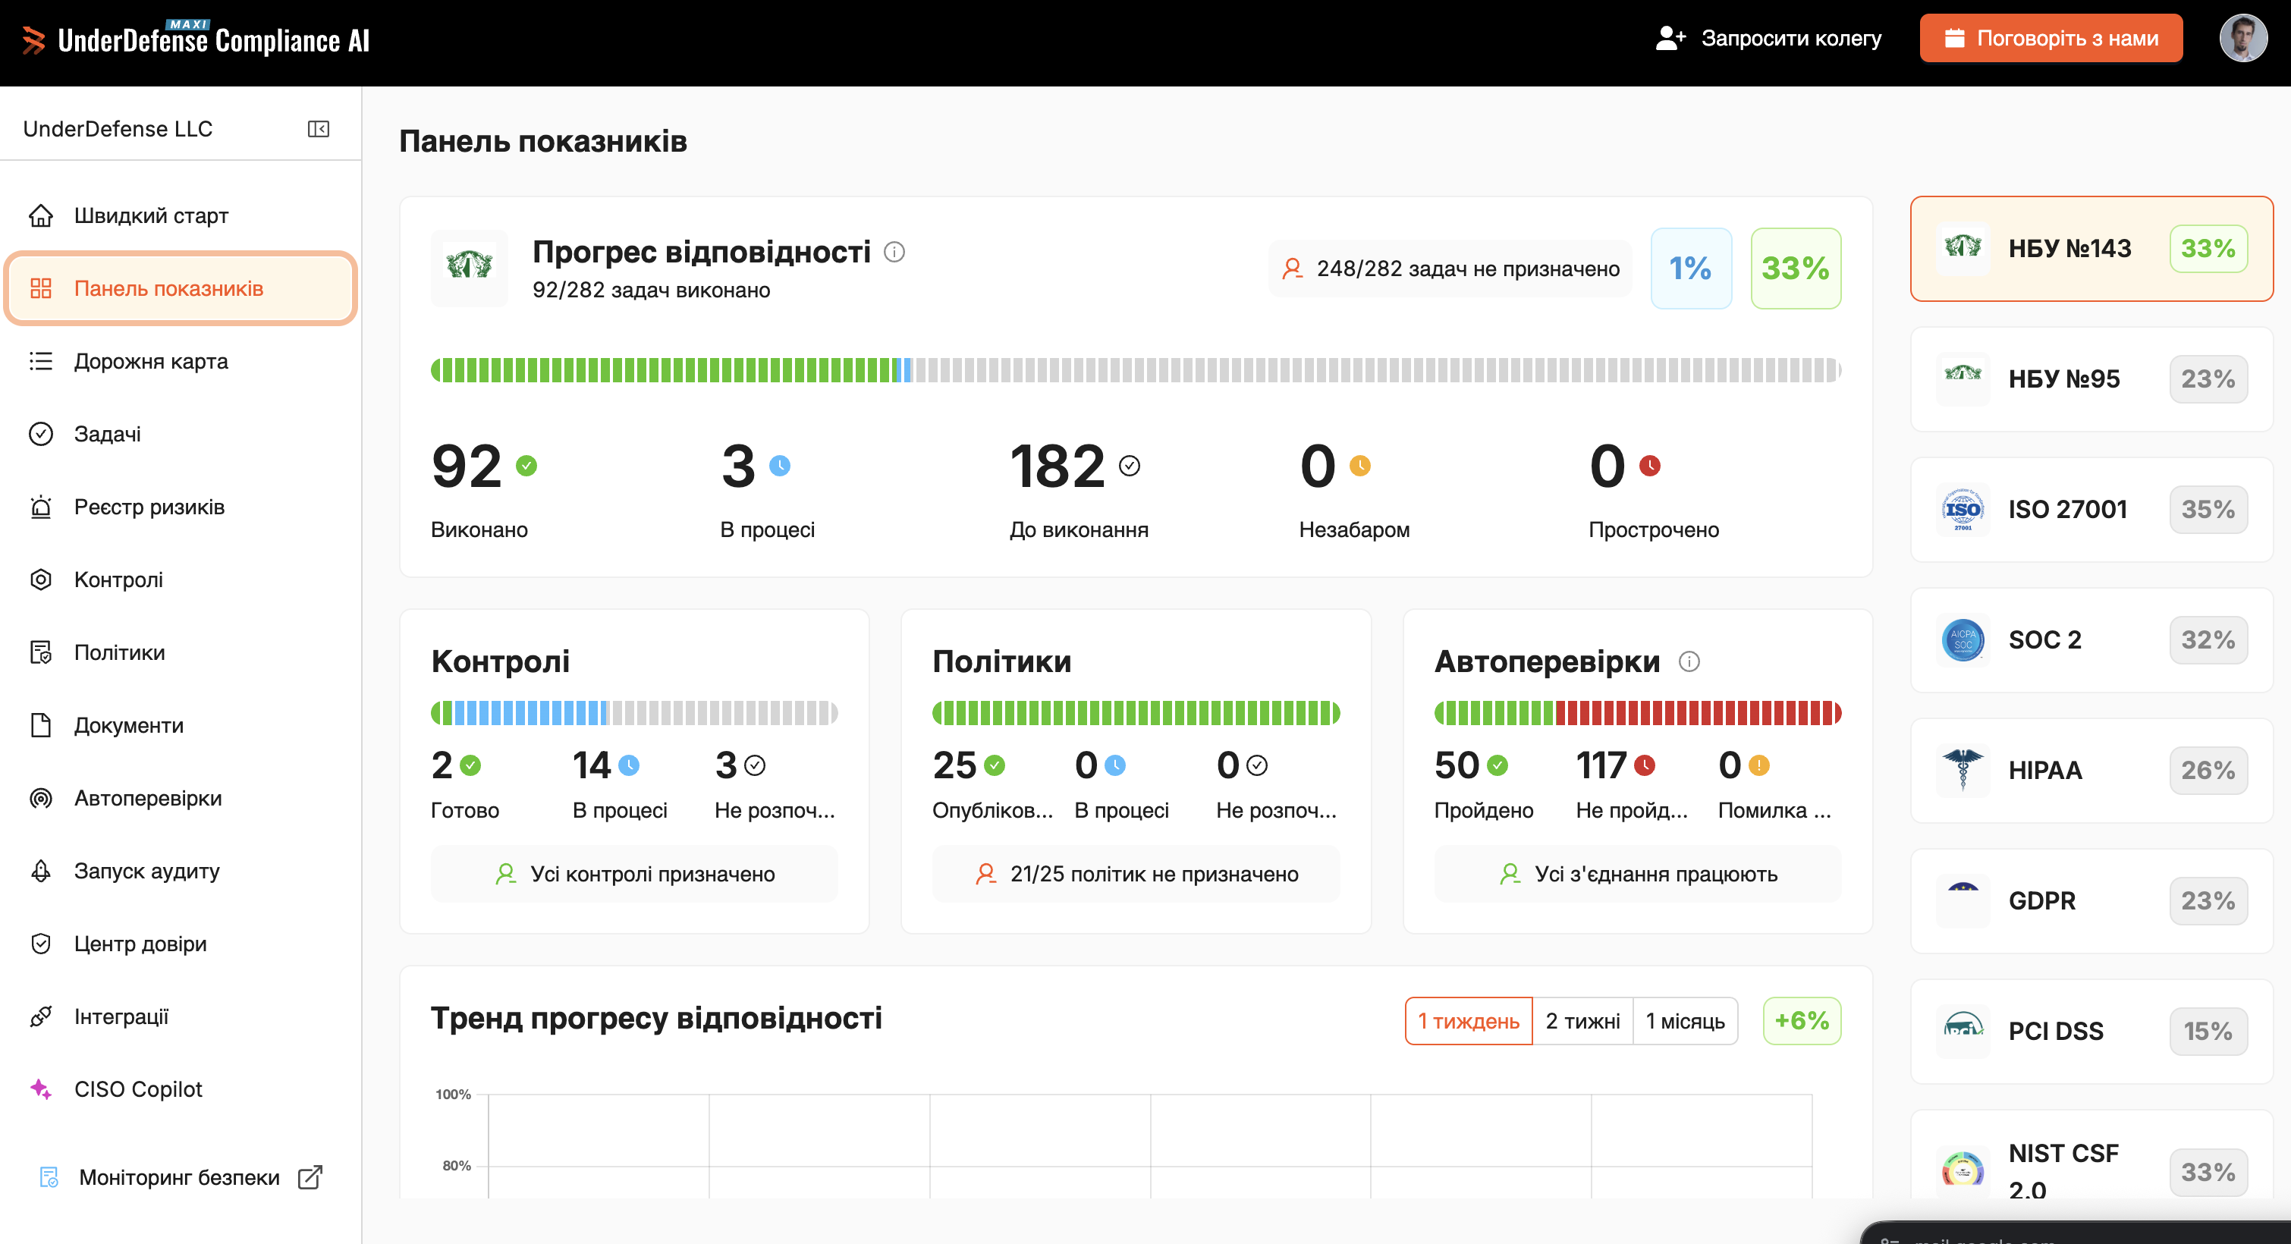Click the 117 Не пройдено autochecks stat
The height and width of the screenshot is (1244, 2291).
tap(1631, 784)
